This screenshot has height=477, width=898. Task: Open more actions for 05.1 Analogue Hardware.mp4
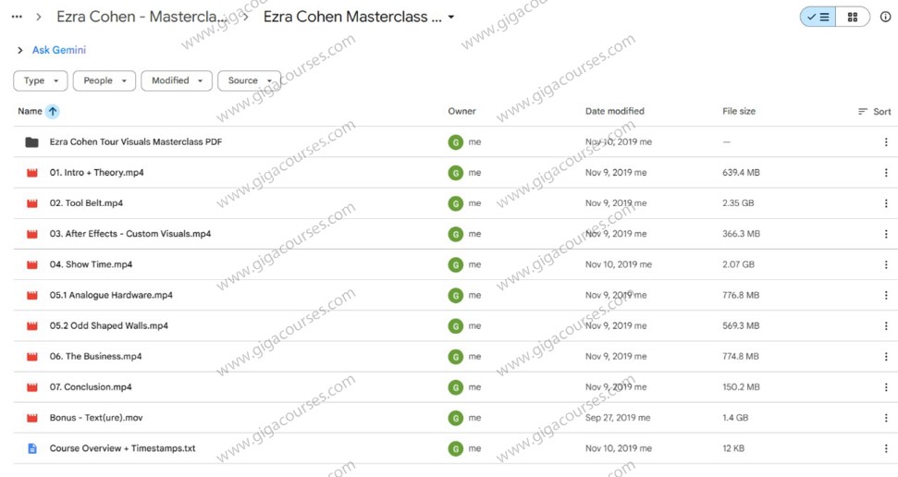886,295
